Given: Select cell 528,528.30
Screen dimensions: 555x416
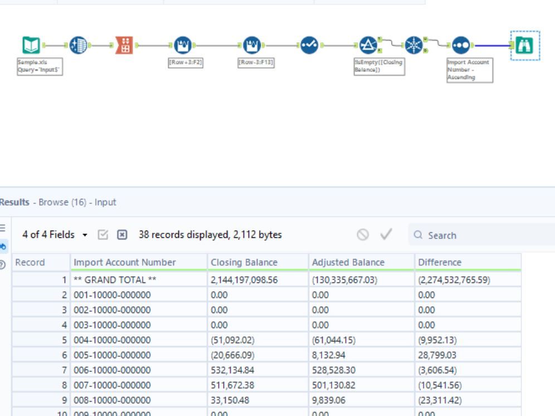Looking at the screenshot, I should pyautogui.click(x=362, y=370).
